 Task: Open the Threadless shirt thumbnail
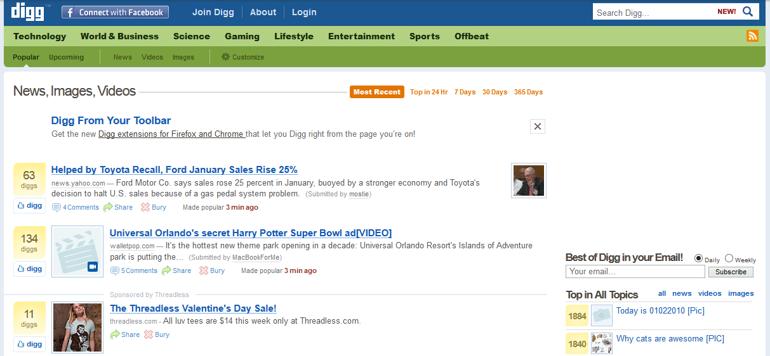tap(77, 327)
